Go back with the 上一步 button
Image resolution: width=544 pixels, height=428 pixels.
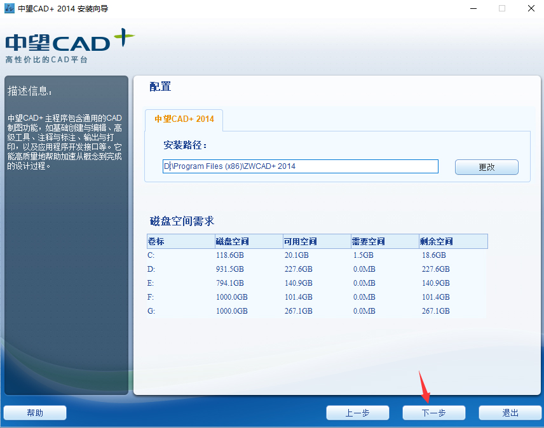[357, 413]
